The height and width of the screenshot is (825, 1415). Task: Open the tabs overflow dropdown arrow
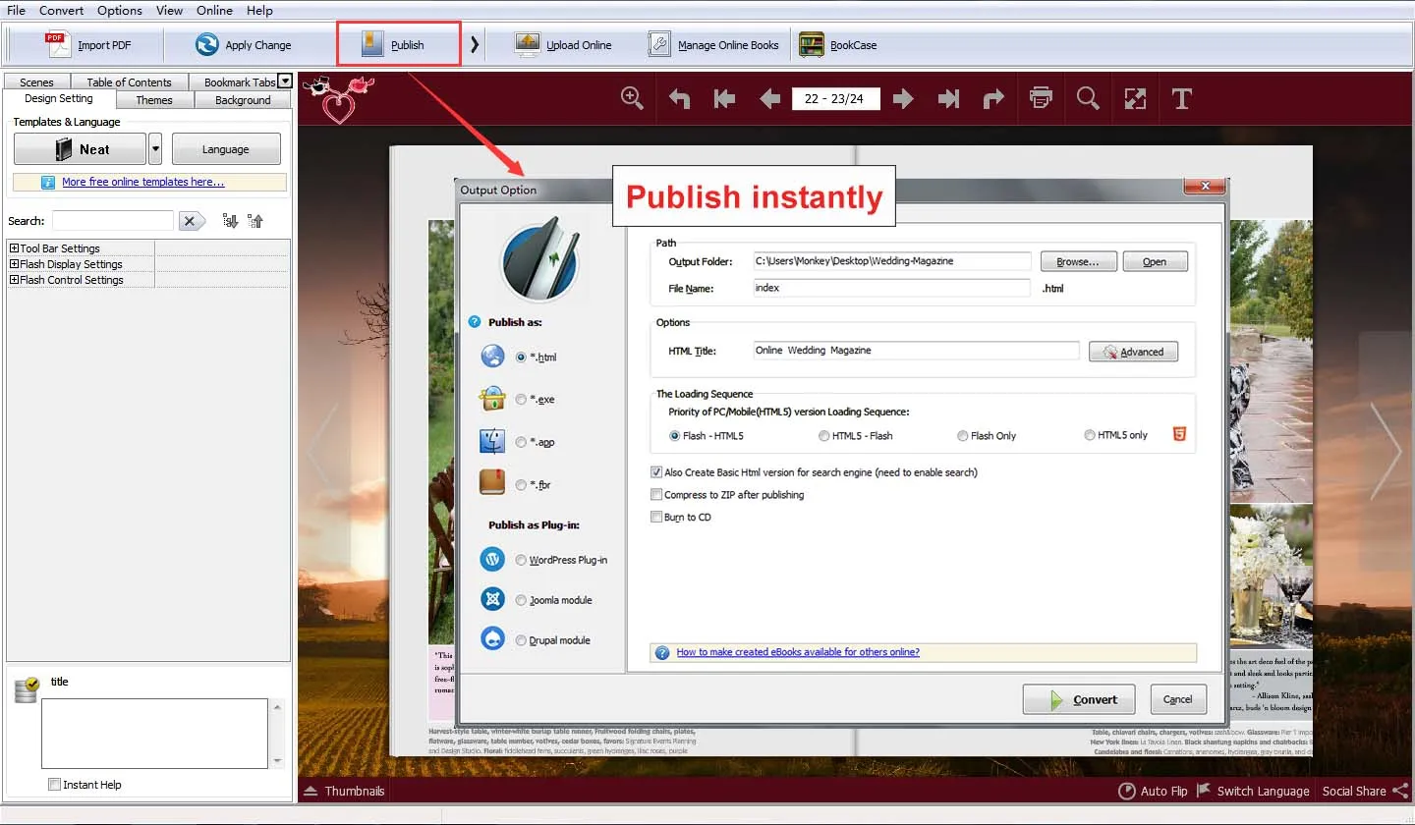(x=285, y=82)
